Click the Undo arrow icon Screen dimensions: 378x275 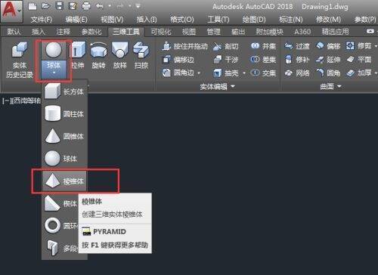(100, 6)
